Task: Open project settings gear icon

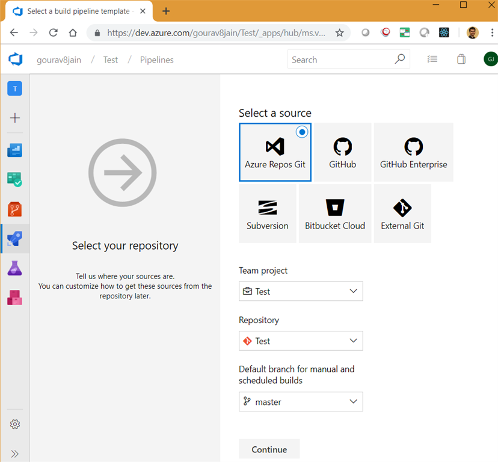Action: tap(14, 424)
